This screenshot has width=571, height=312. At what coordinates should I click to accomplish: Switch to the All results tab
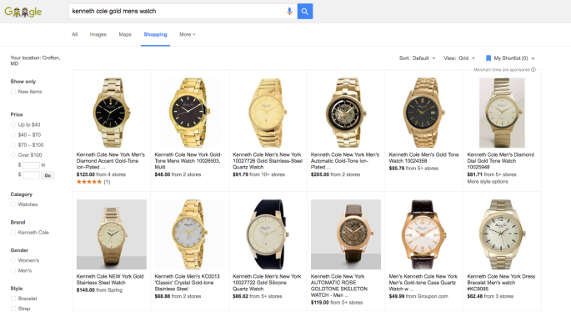click(x=75, y=35)
